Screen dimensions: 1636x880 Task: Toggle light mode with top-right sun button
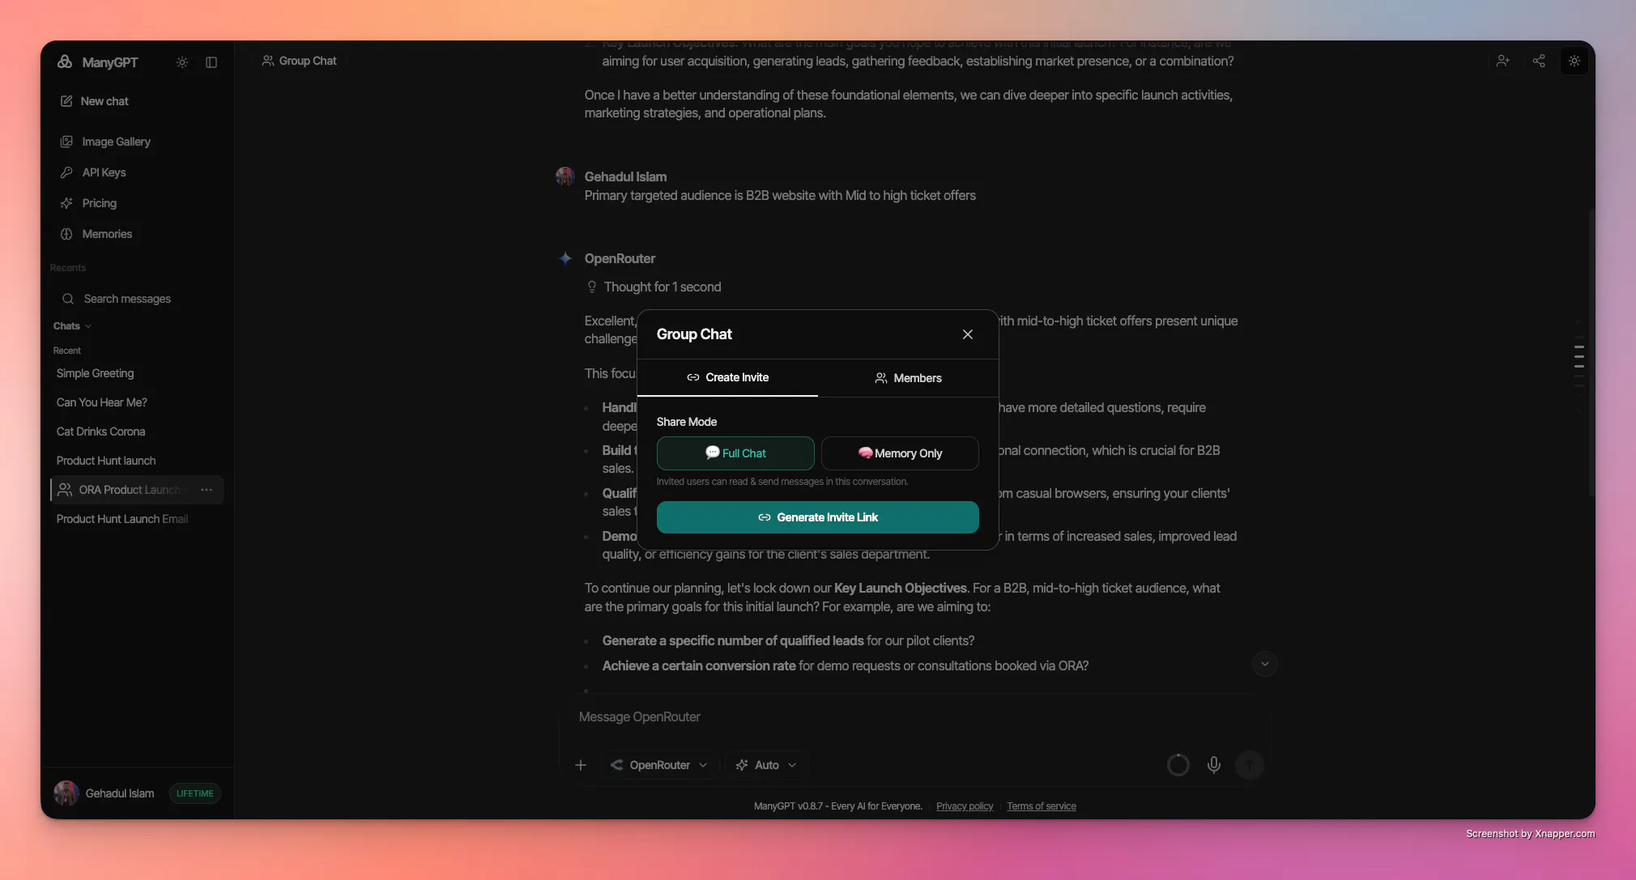(1574, 61)
